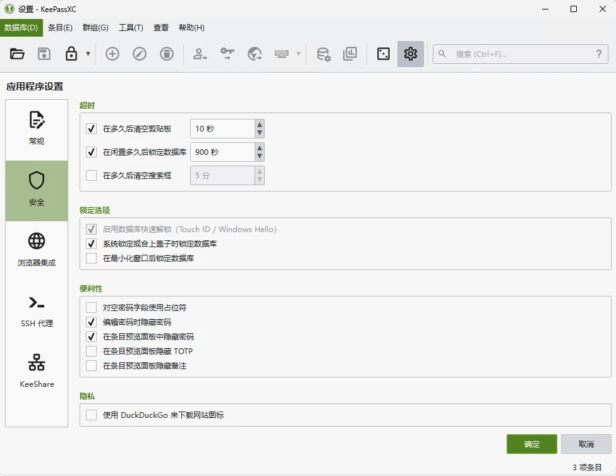Enable 使用 DuckDuckGo 来下载网站图标 checkbox
616x476 pixels.
pyautogui.click(x=91, y=415)
